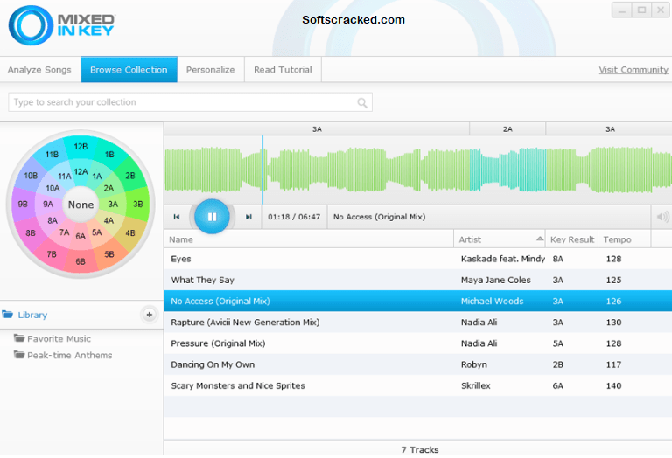The image size is (672, 458).
Task: Select key 3B on the Camelot wheel
Action: pos(138,205)
